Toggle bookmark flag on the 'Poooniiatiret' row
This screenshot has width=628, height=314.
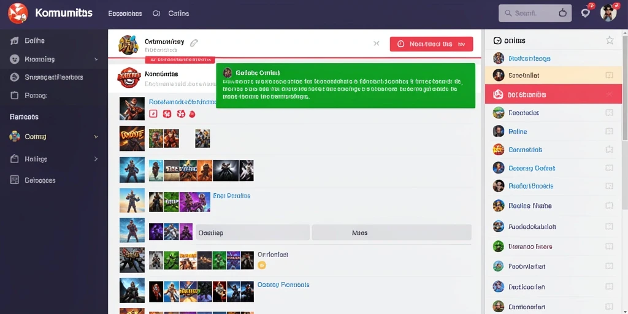[x=609, y=266]
